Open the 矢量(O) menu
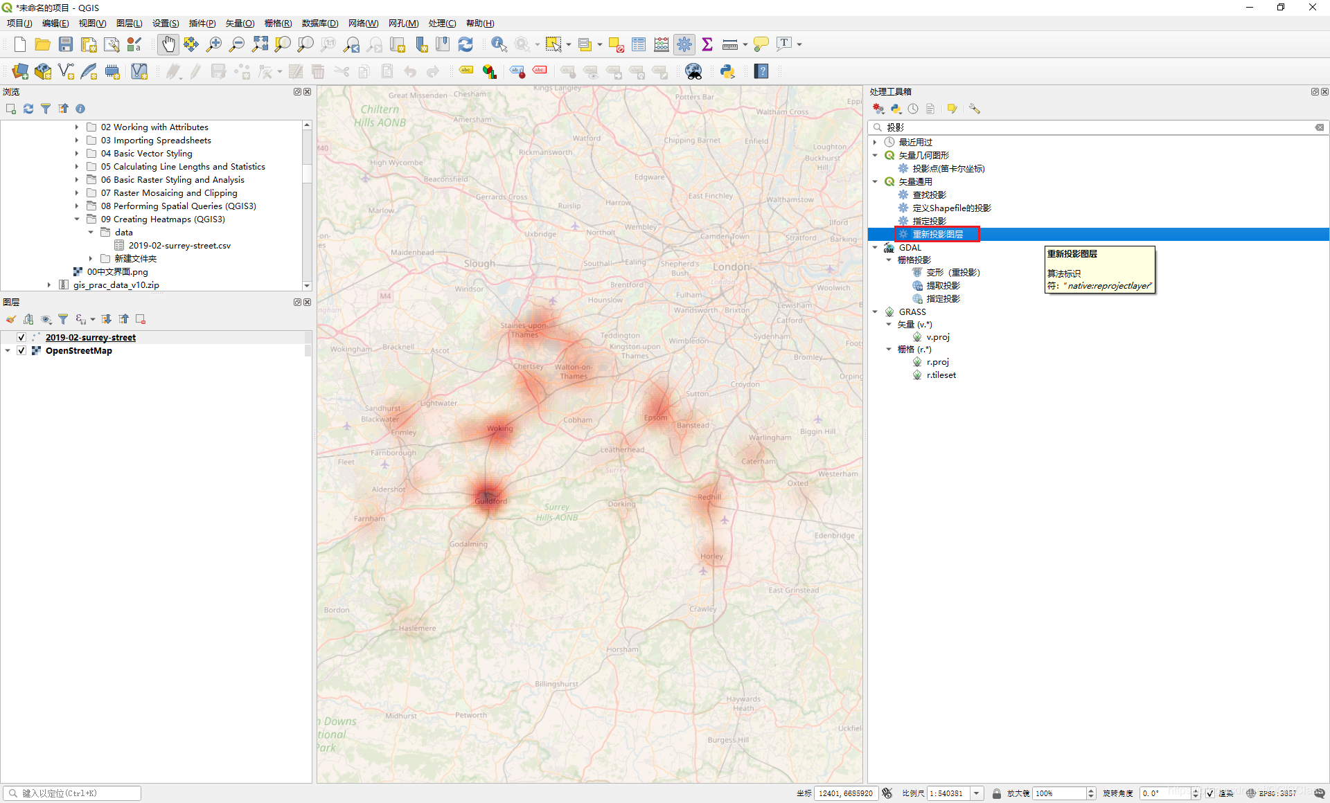Viewport: 1330px width, 803px height. tap(240, 23)
